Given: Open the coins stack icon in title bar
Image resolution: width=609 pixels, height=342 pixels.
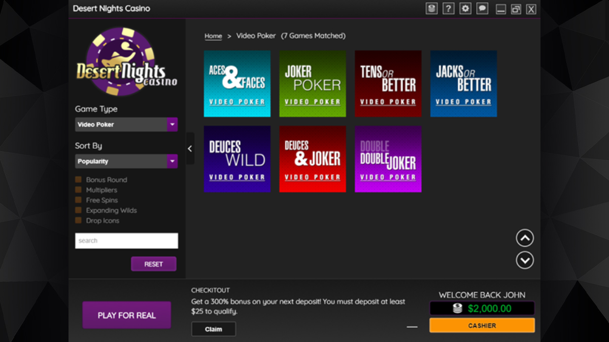Looking at the screenshot, I should tap(431, 9).
